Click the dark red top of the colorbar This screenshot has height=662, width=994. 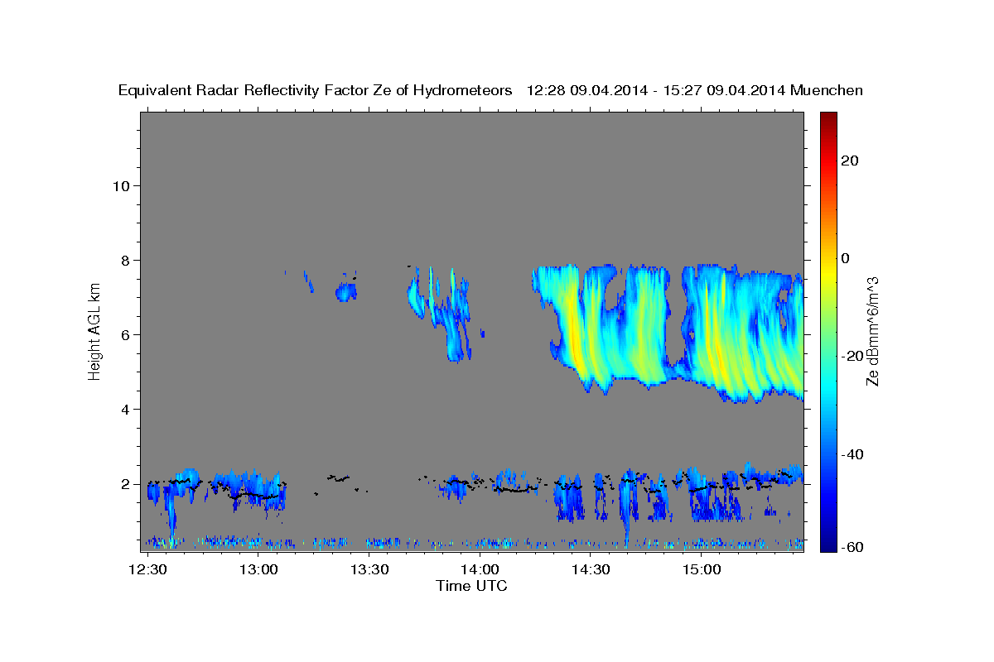point(828,118)
